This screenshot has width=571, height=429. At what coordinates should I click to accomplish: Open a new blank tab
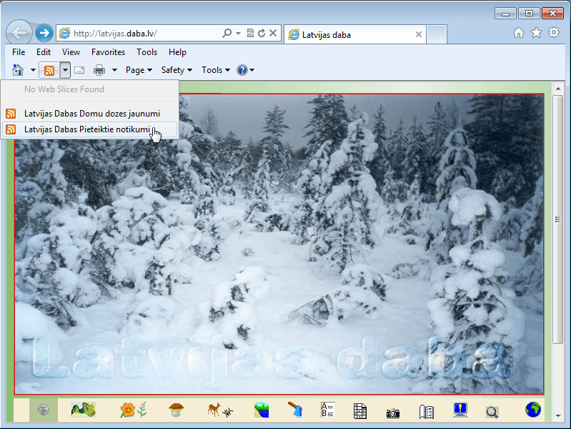[437, 34]
